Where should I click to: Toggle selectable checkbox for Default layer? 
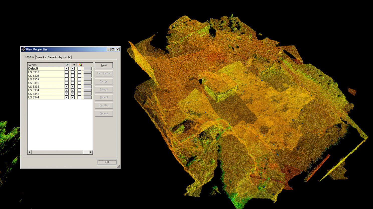tap(73, 68)
